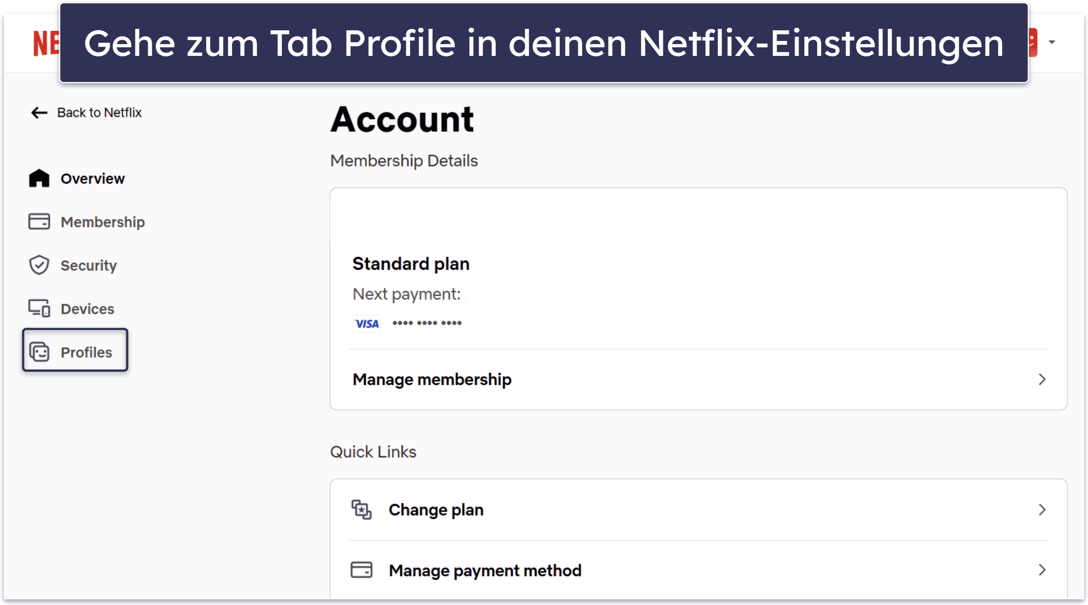Click the Membership card icon in the sidebar
Viewport: 1088px width, 605px height.
pos(39,222)
